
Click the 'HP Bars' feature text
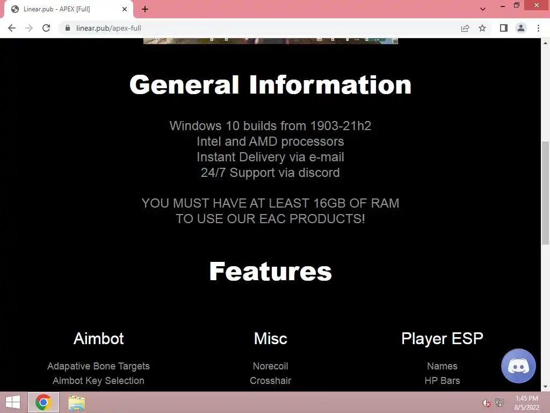tap(443, 381)
